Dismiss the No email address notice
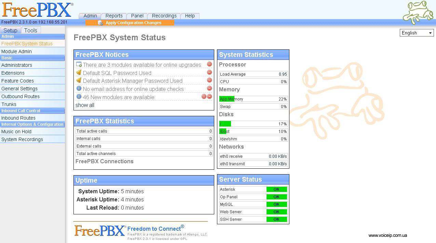 coord(209,89)
